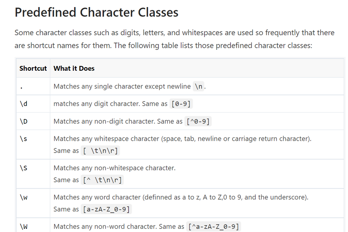348x232 pixels.
Task: Click the [^ \t\n\r] code snippet
Action: (102, 180)
